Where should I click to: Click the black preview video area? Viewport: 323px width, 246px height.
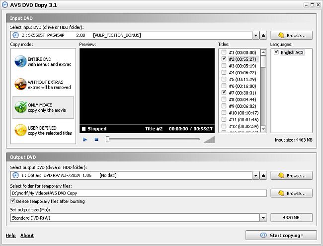(147, 86)
